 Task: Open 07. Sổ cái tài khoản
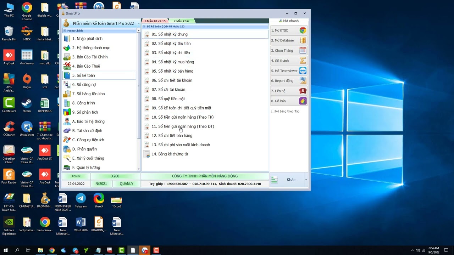coord(205,90)
